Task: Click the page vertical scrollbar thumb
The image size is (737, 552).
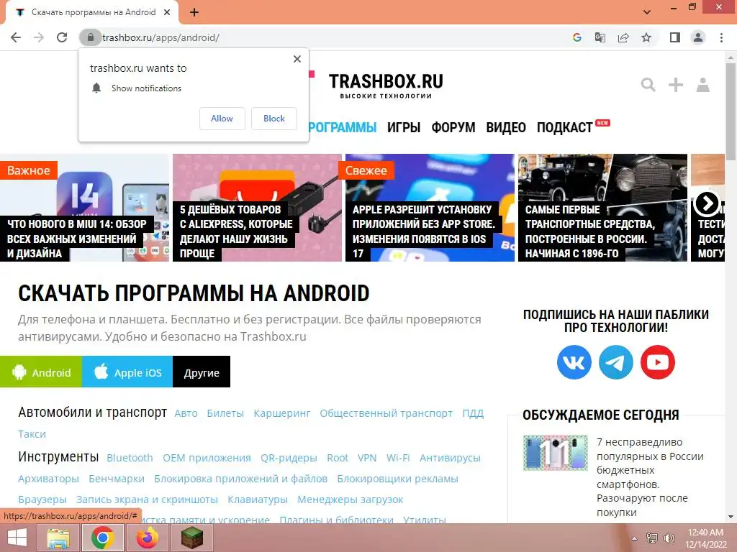Action: tap(731, 110)
